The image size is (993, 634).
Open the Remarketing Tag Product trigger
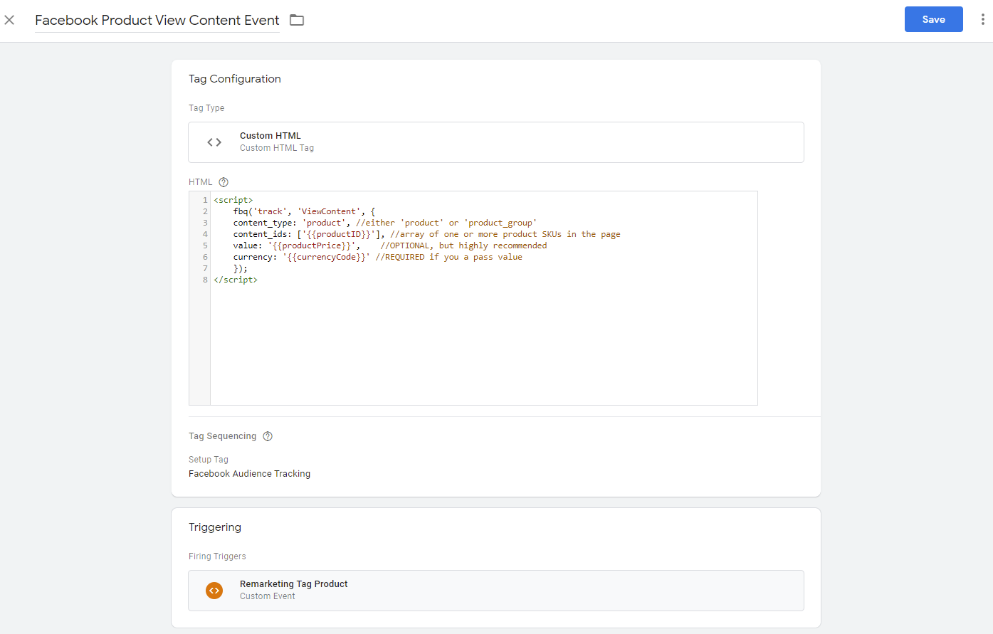click(495, 591)
